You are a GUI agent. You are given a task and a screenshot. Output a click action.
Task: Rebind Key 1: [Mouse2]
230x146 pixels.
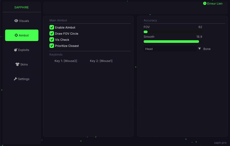(x=66, y=61)
